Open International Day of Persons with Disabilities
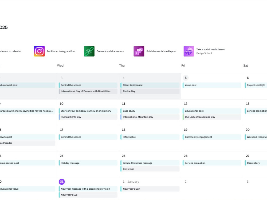Screen dimensions: 267x200 point(88,91)
